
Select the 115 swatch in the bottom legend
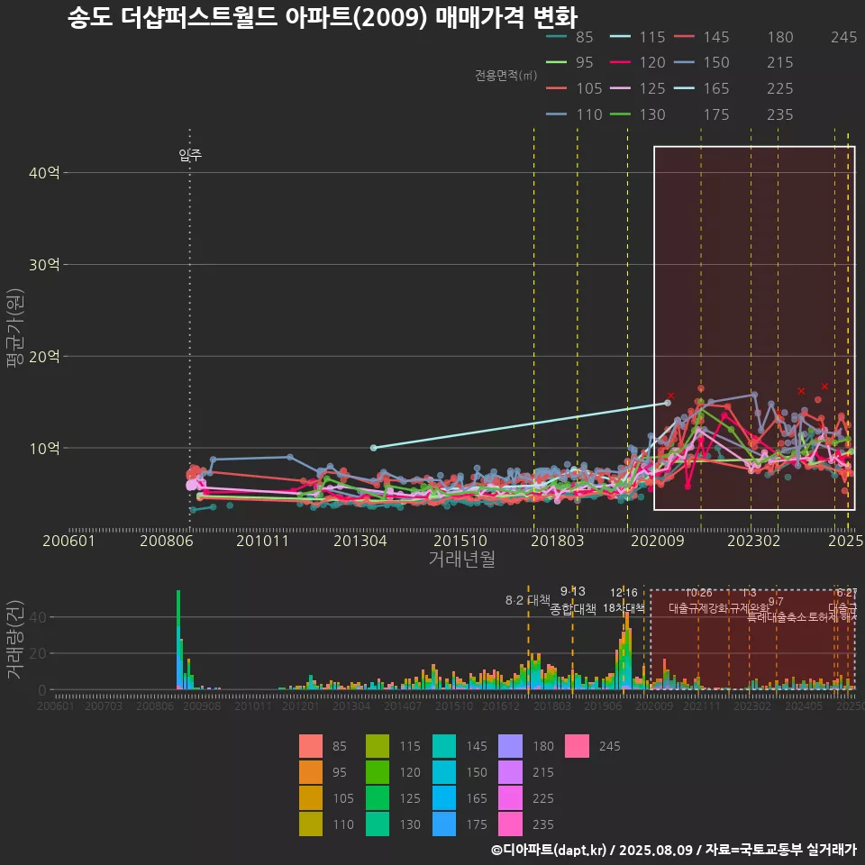[x=378, y=746]
